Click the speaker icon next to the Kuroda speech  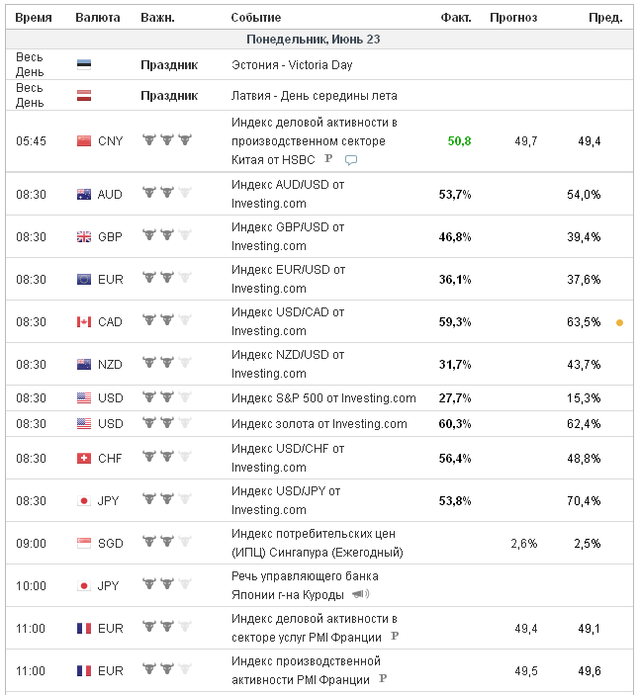360,594
